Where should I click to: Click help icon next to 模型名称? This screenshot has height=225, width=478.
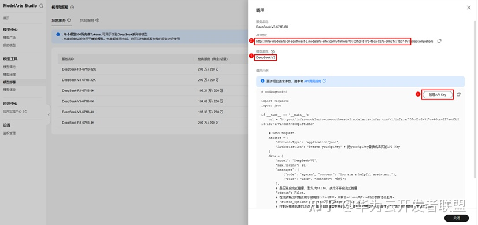click(x=273, y=52)
